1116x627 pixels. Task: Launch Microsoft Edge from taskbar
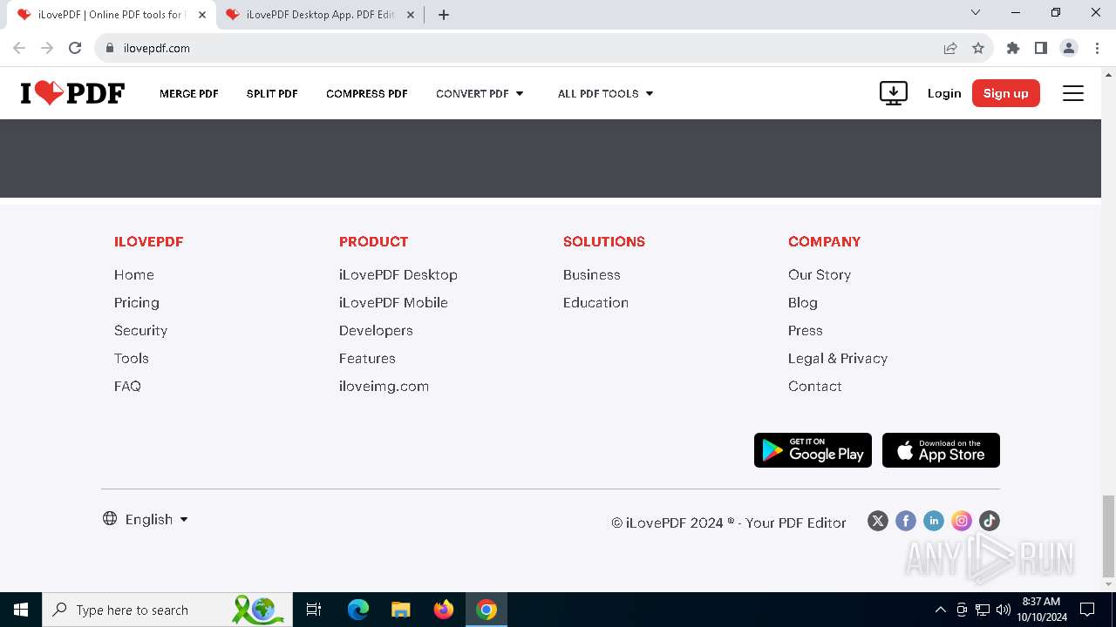(358, 610)
